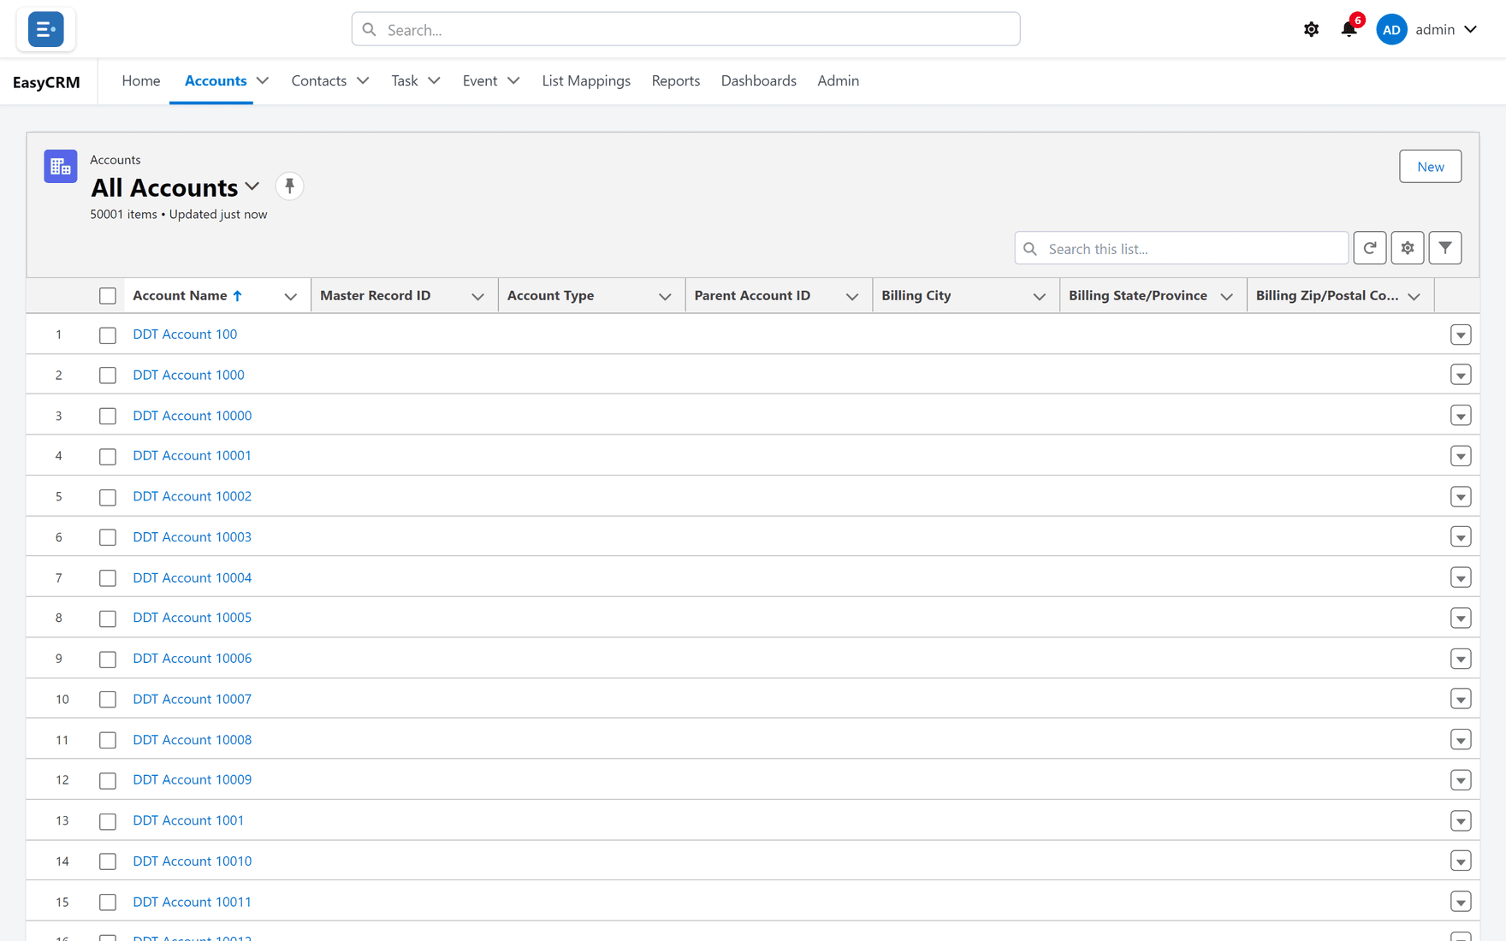Check the select-all rows checkbox
The width and height of the screenshot is (1506, 941).
pos(107,296)
